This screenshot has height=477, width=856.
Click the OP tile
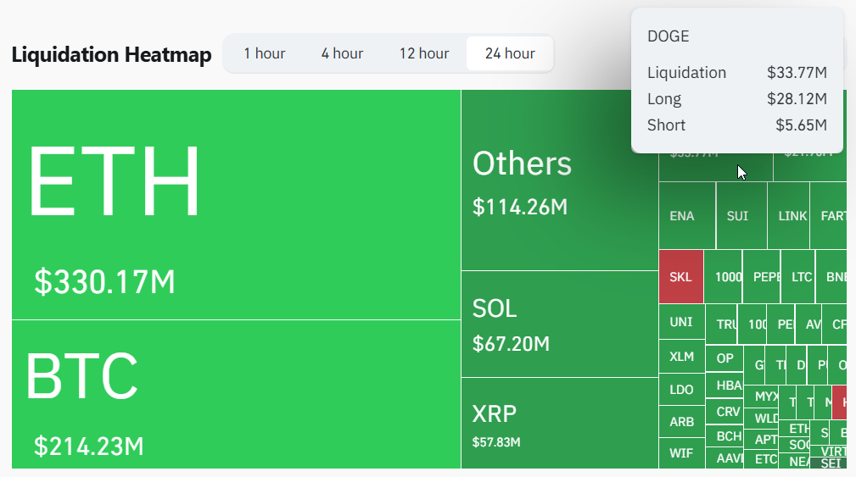(725, 358)
